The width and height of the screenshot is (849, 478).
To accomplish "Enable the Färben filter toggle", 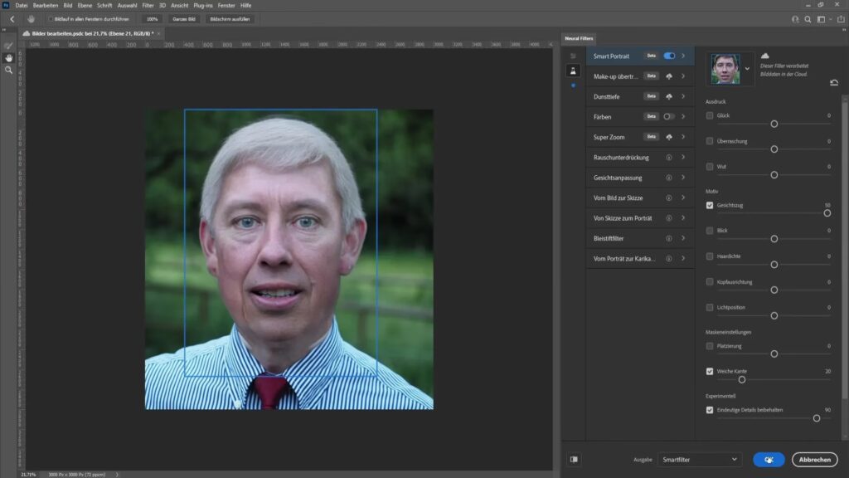I will [x=669, y=117].
